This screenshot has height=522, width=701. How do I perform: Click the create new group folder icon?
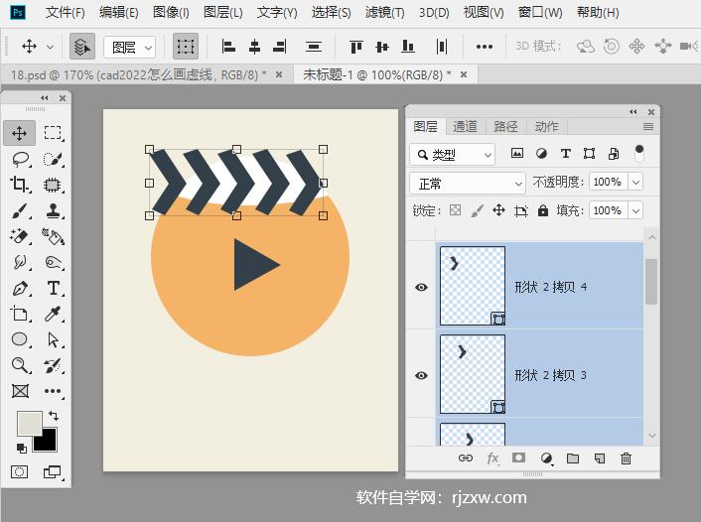point(572,458)
